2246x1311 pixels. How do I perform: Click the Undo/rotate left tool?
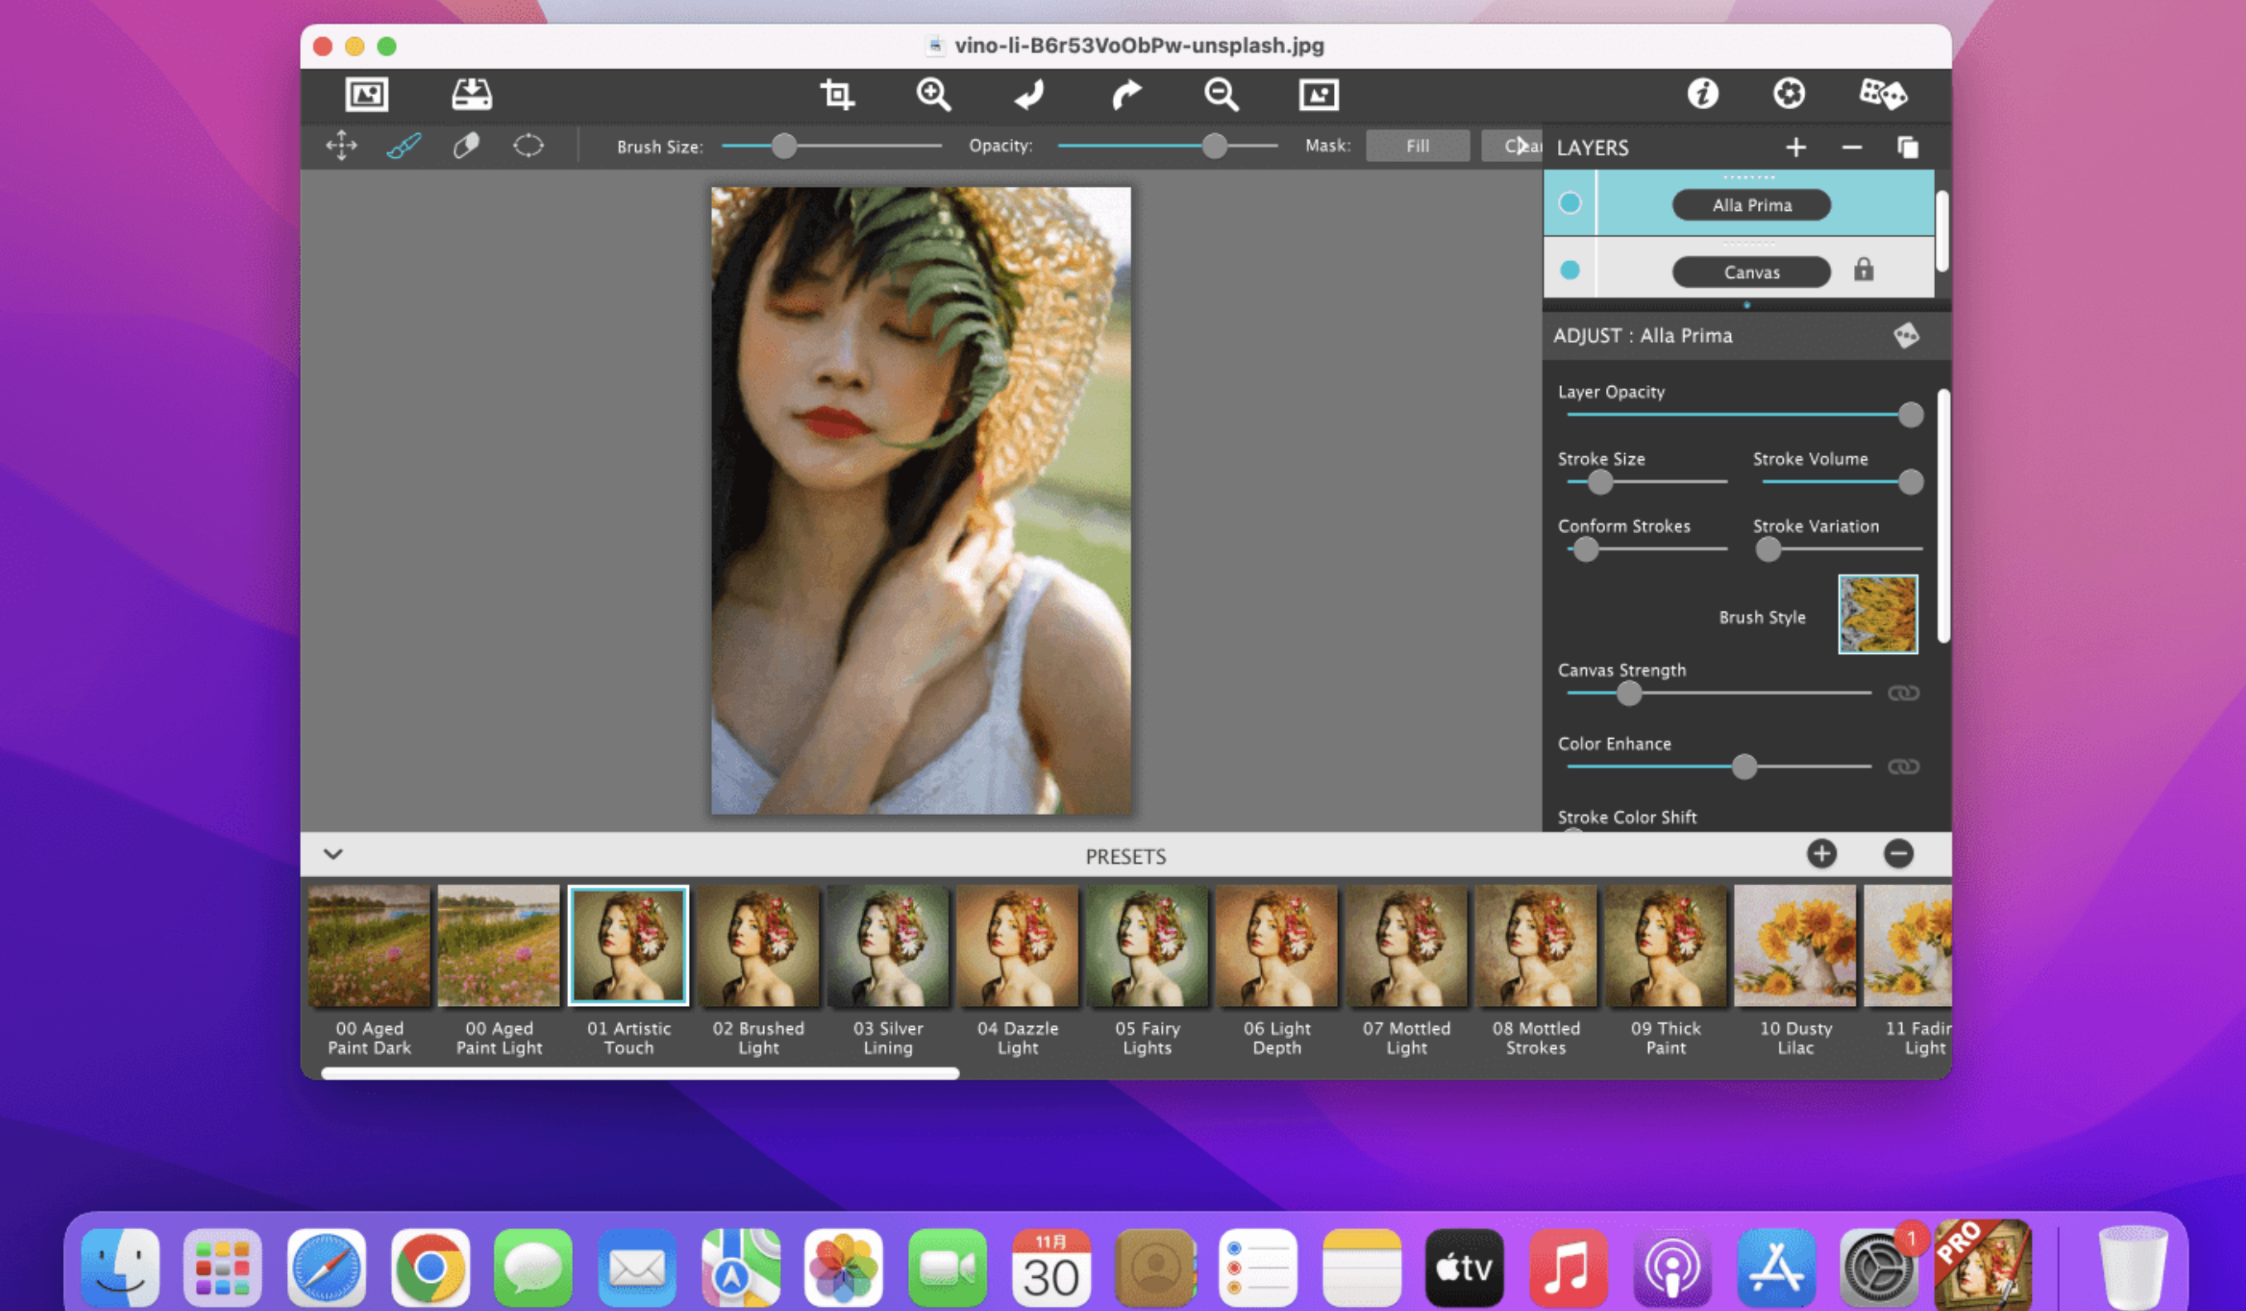click(x=1027, y=93)
